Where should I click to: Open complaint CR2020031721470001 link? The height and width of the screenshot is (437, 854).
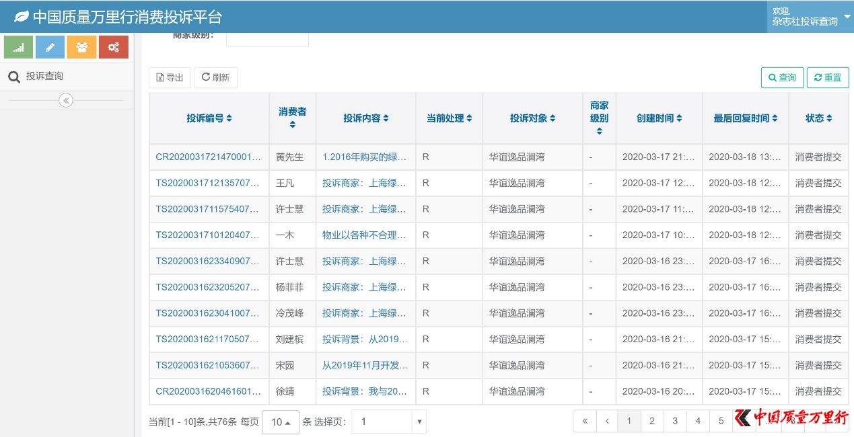tap(209, 157)
